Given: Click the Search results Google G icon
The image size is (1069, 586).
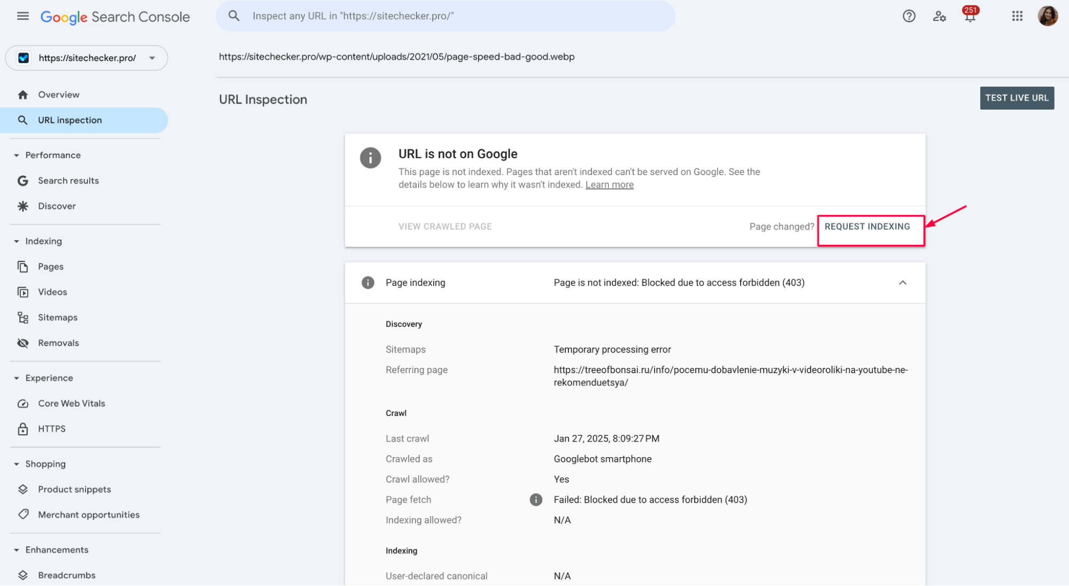Looking at the screenshot, I should (22, 181).
